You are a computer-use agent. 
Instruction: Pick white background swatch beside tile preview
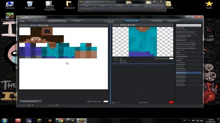(x=171, y=58)
